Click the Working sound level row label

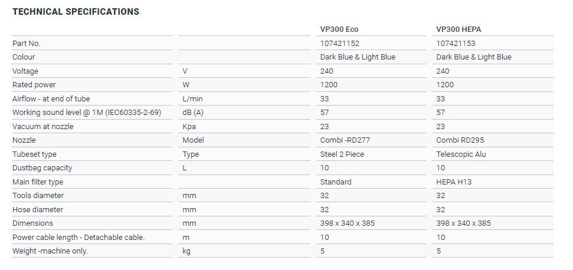(x=87, y=113)
